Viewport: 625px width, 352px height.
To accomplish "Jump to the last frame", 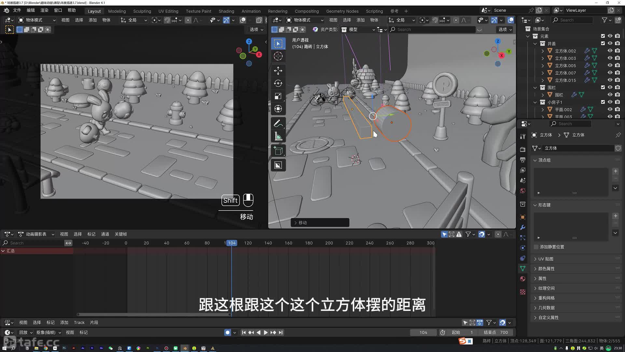I will (281, 332).
